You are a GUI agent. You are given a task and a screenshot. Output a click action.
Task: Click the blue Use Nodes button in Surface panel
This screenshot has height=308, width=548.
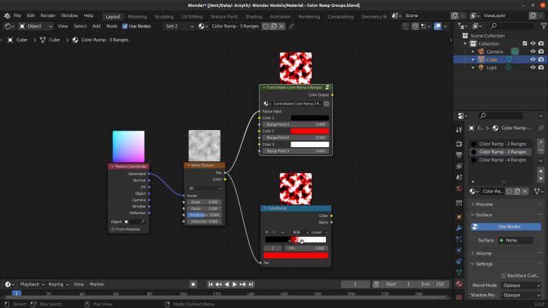pyautogui.click(x=506, y=227)
